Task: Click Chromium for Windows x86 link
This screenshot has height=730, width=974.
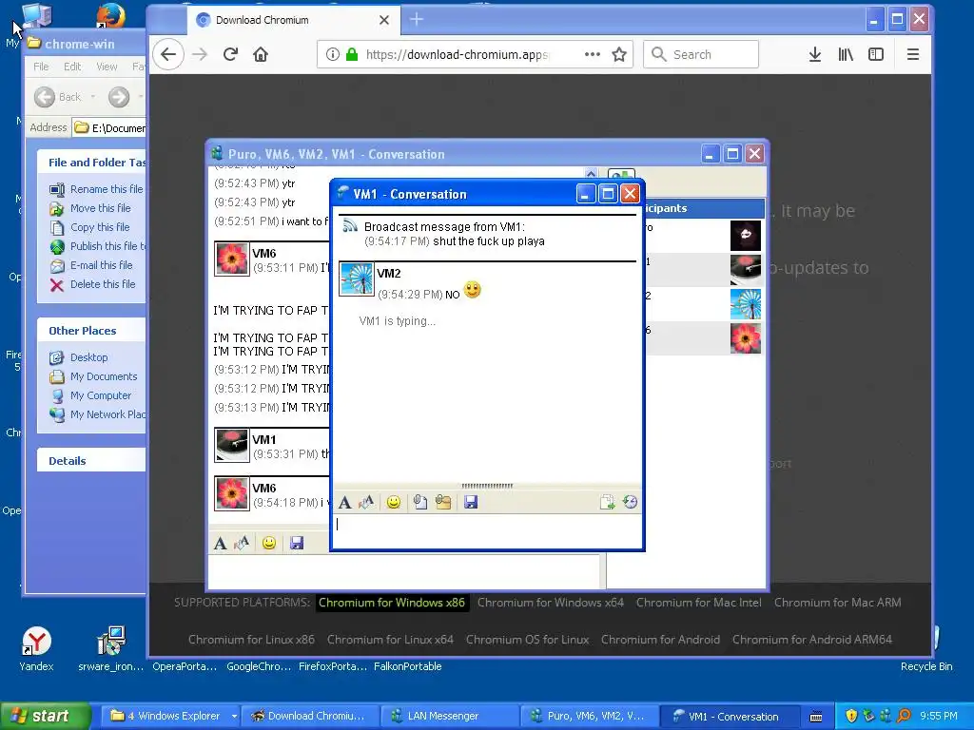Action: tap(392, 602)
